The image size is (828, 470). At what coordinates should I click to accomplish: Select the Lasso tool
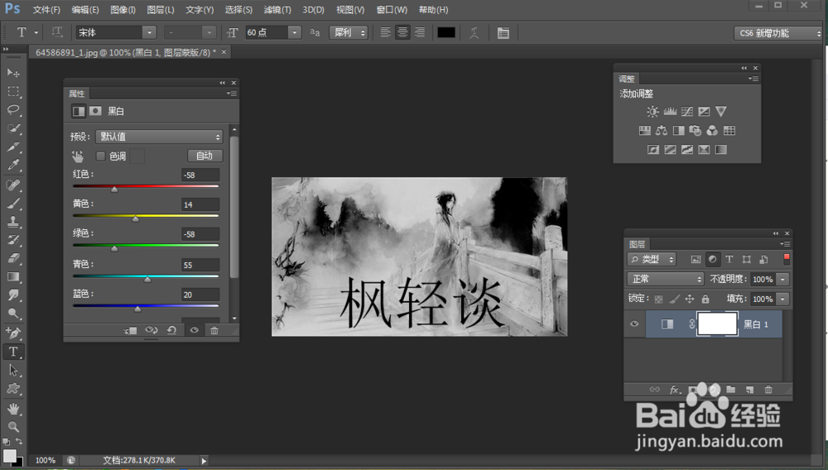pyautogui.click(x=13, y=110)
